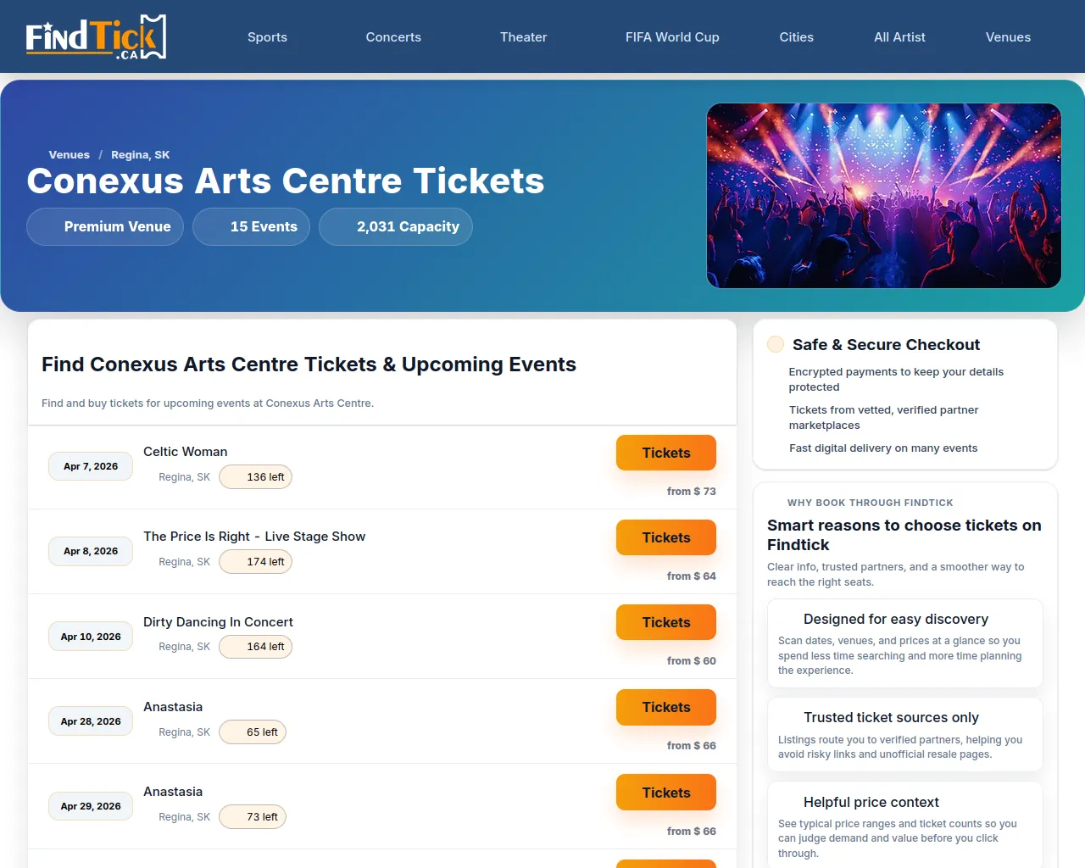
Task: Click the Premium Venue badge
Action: 105,227
